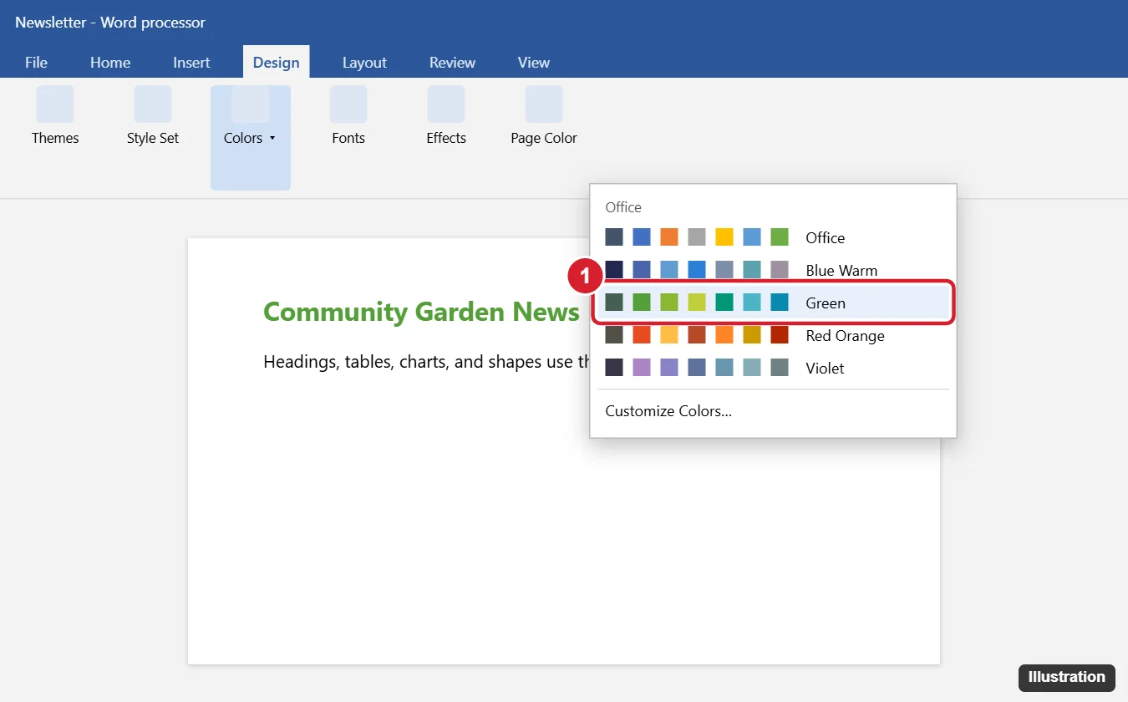
Task: Go to the Layout tab
Action: point(364,63)
